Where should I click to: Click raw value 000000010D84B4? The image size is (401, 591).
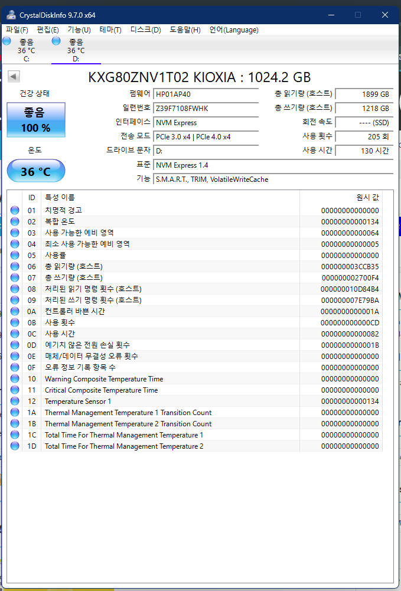pyautogui.click(x=350, y=289)
